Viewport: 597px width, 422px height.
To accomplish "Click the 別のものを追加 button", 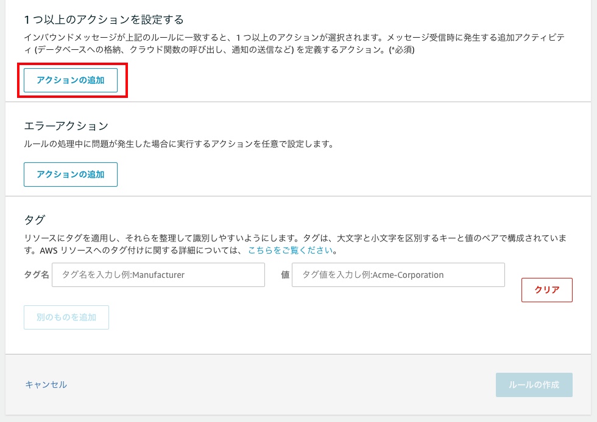I will pyautogui.click(x=66, y=317).
